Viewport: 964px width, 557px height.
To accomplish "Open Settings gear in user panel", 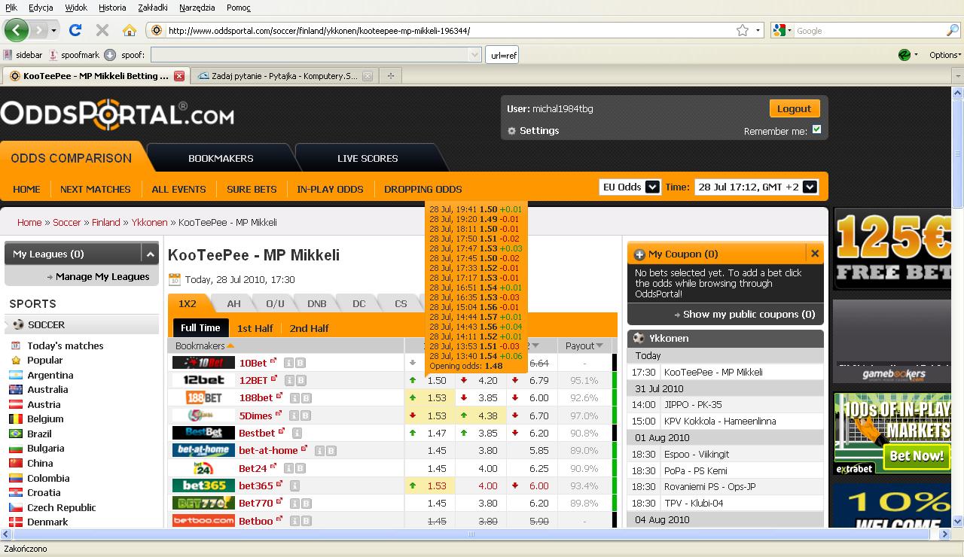I will click(512, 131).
